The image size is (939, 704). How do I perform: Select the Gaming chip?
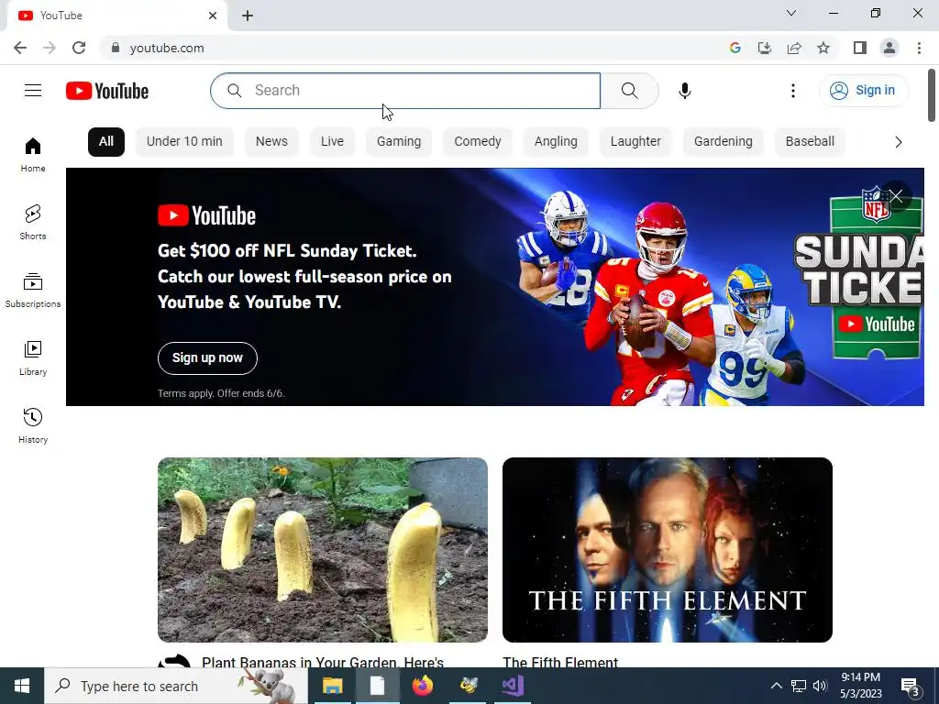tap(399, 142)
